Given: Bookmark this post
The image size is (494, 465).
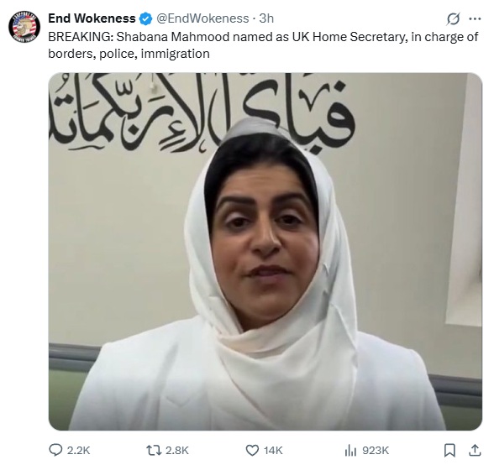Looking at the screenshot, I should coord(449,450).
